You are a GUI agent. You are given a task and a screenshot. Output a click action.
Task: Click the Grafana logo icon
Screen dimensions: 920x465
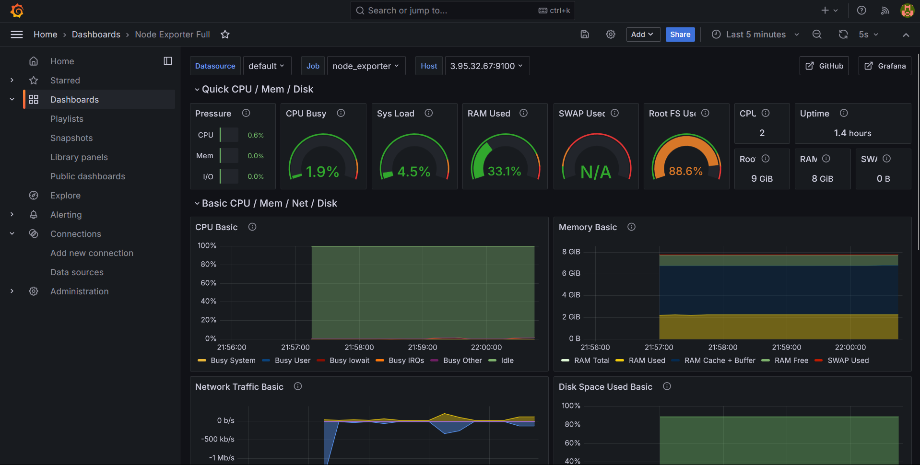pyautogui.click(x=17, y=11)
